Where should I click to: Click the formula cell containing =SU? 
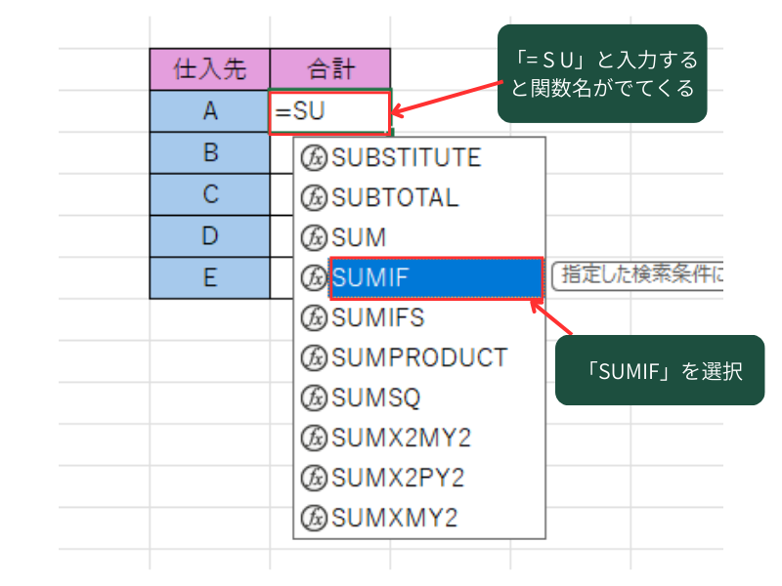[x=330, y=112]
